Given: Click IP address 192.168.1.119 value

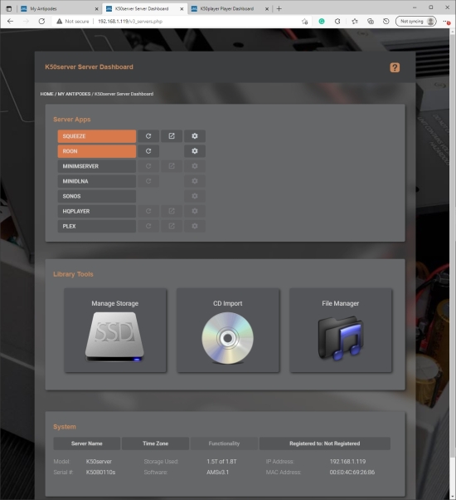Looking at the screenshot, I should point(347,462).
